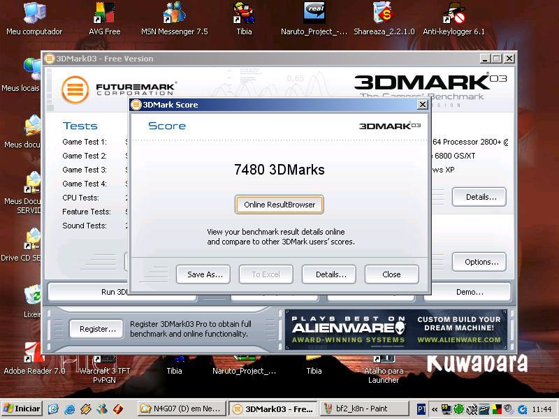Switch to 3DMark03 taskbar button
Screen dimensions: 559x419
pyautogui.click(x=273, y=409)
